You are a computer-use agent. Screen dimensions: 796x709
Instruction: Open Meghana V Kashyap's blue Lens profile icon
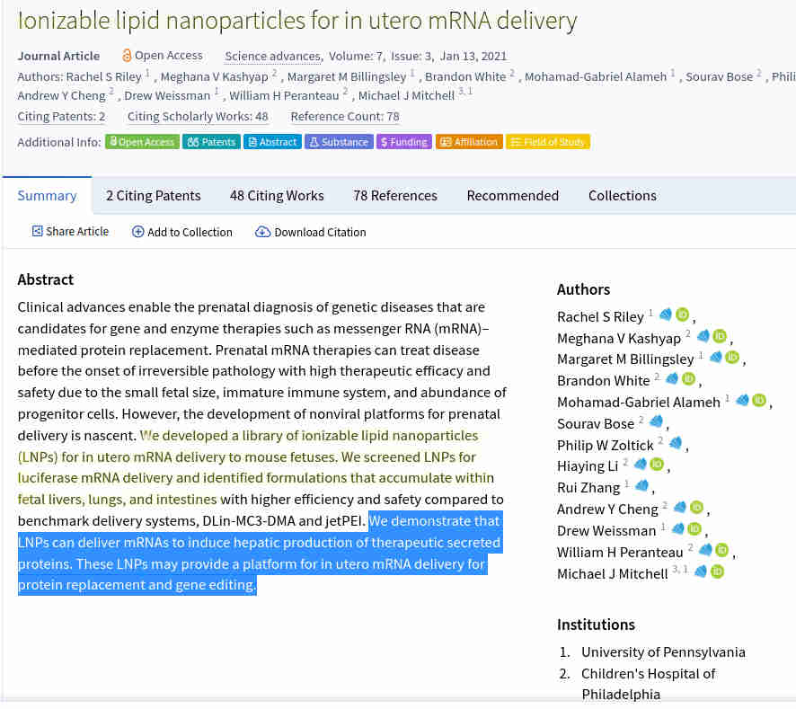703,336
